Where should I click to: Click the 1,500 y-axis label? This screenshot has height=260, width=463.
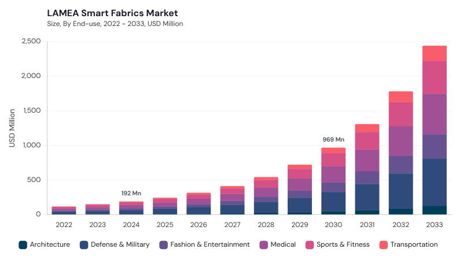[x=32, y=110]
